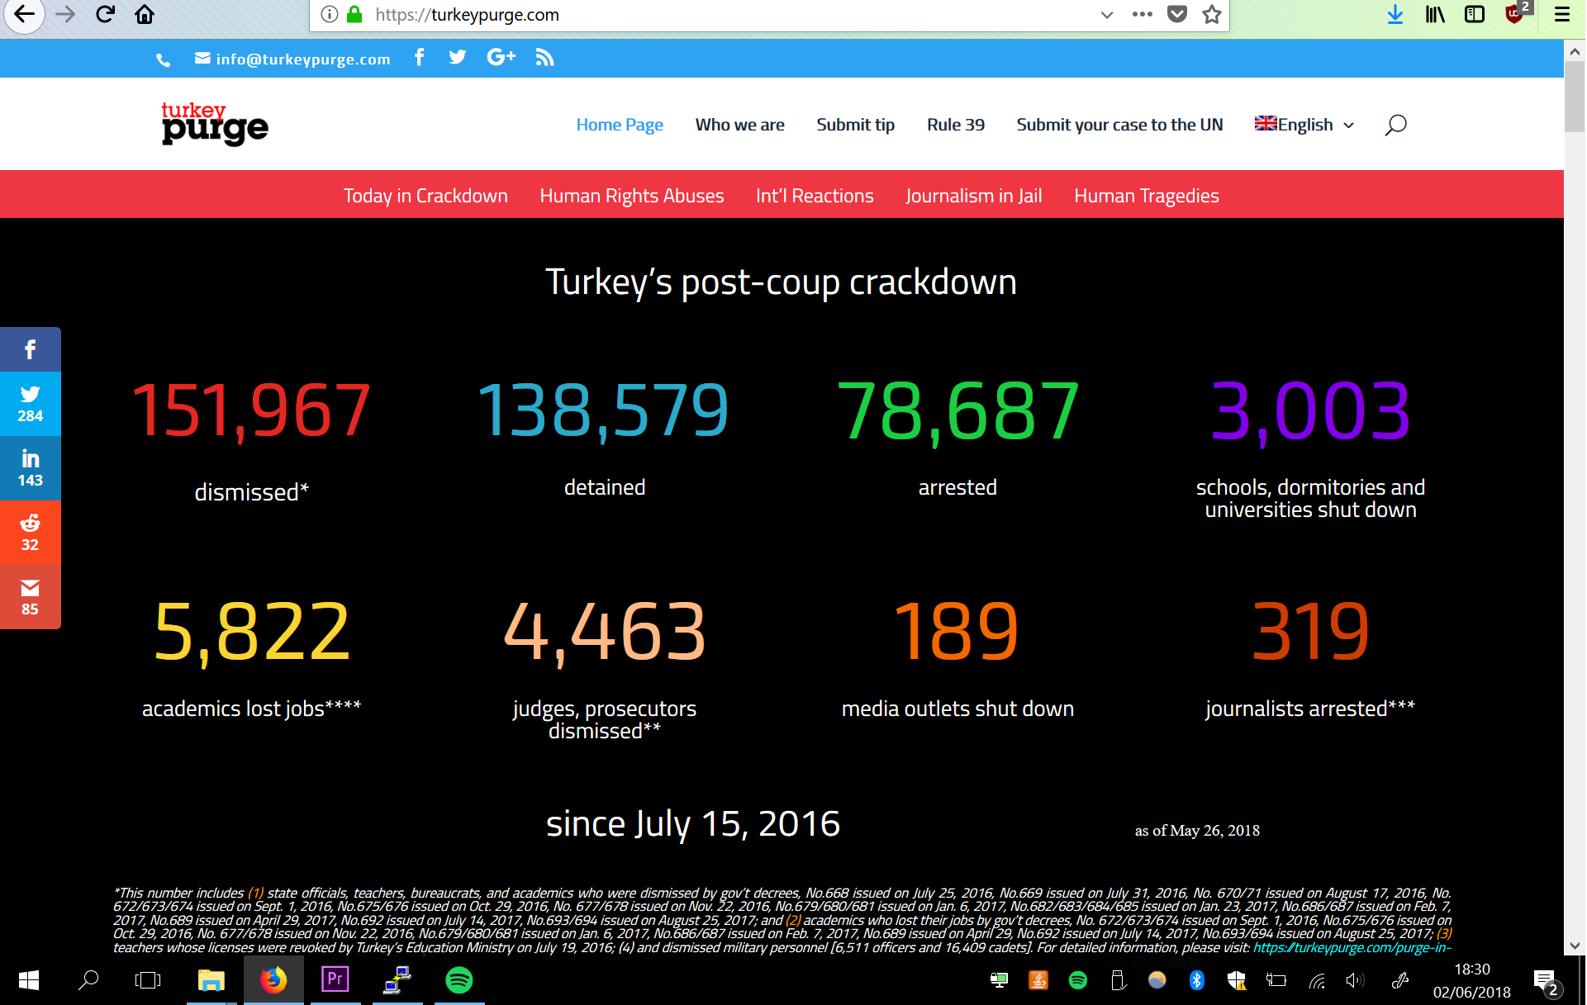Click the Facebook icon in top bar
This screenshot has width=1587, height=1005.
click(x=420, y=58)
